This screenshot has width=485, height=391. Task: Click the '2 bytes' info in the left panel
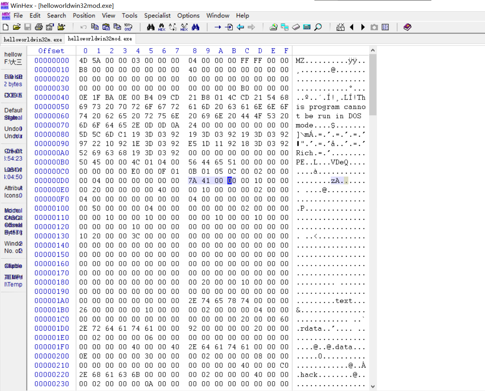pyautogui.click(x=13, y=84)
